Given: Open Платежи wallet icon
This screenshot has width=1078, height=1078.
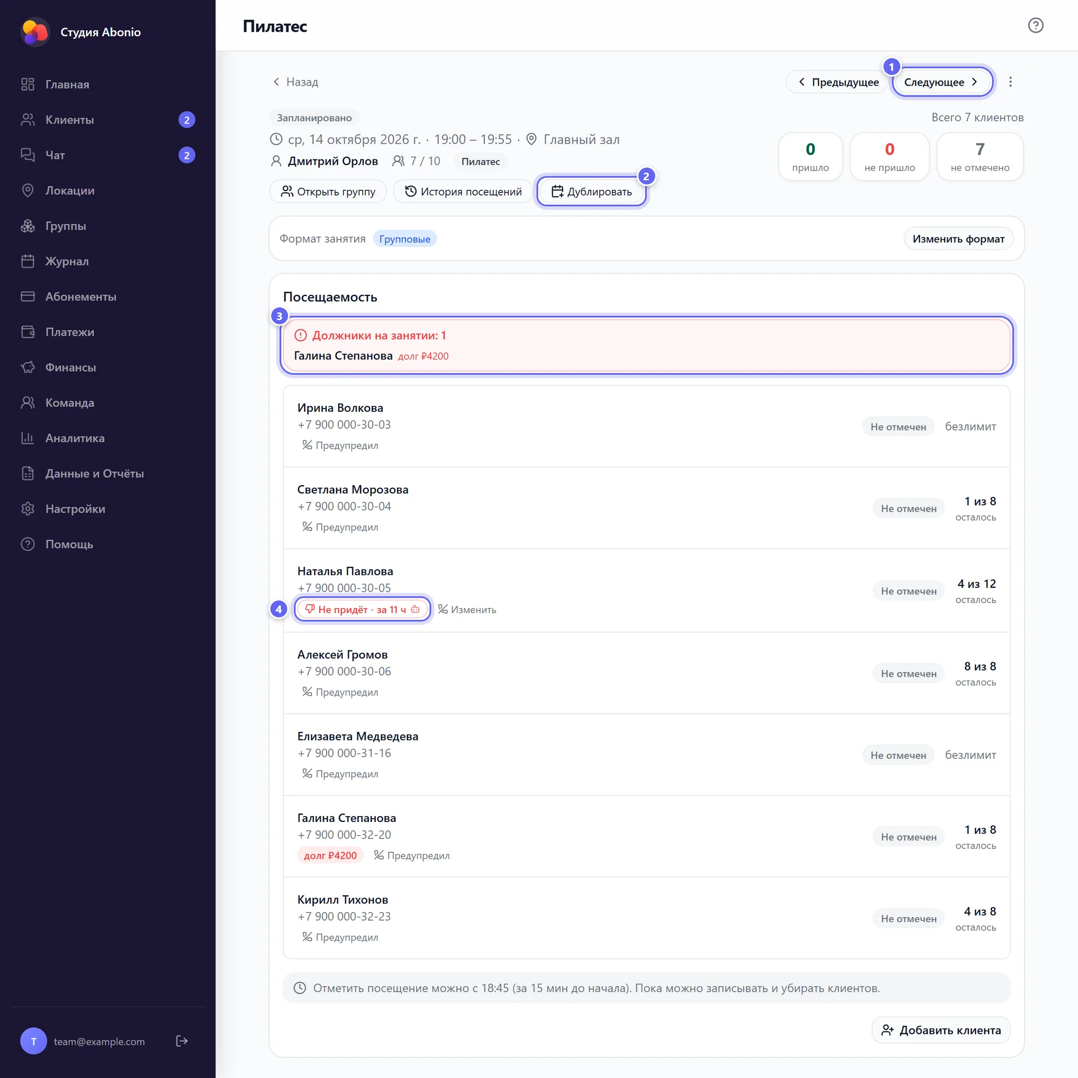Looking at the screenshot, I should (x=28, y=332).
